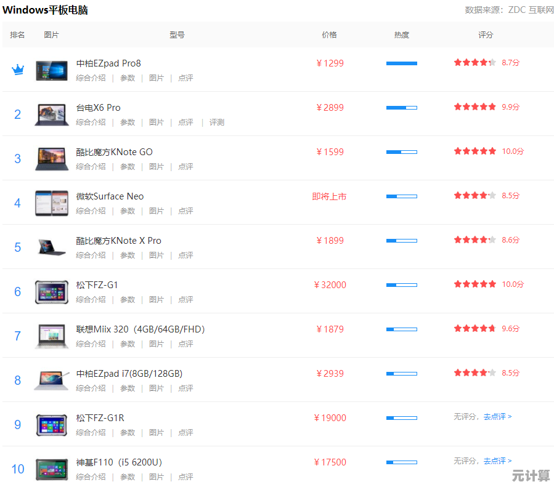Click the 神基F110 product thumbnail

pos(51,469)
